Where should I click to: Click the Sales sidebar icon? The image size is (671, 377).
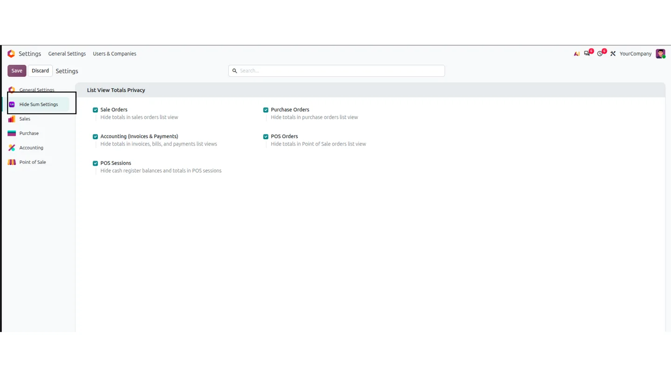[x=12, y=119]
